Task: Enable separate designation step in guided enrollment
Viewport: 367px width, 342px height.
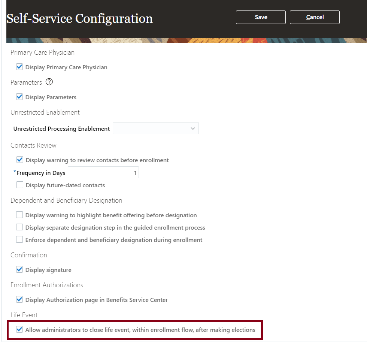Action: 20,227
